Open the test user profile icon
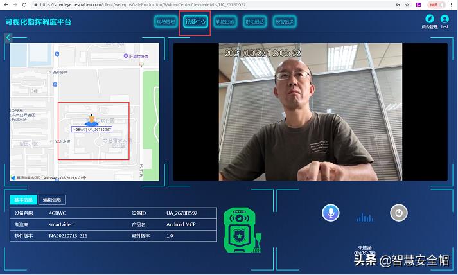 click(x=444, y=19)
